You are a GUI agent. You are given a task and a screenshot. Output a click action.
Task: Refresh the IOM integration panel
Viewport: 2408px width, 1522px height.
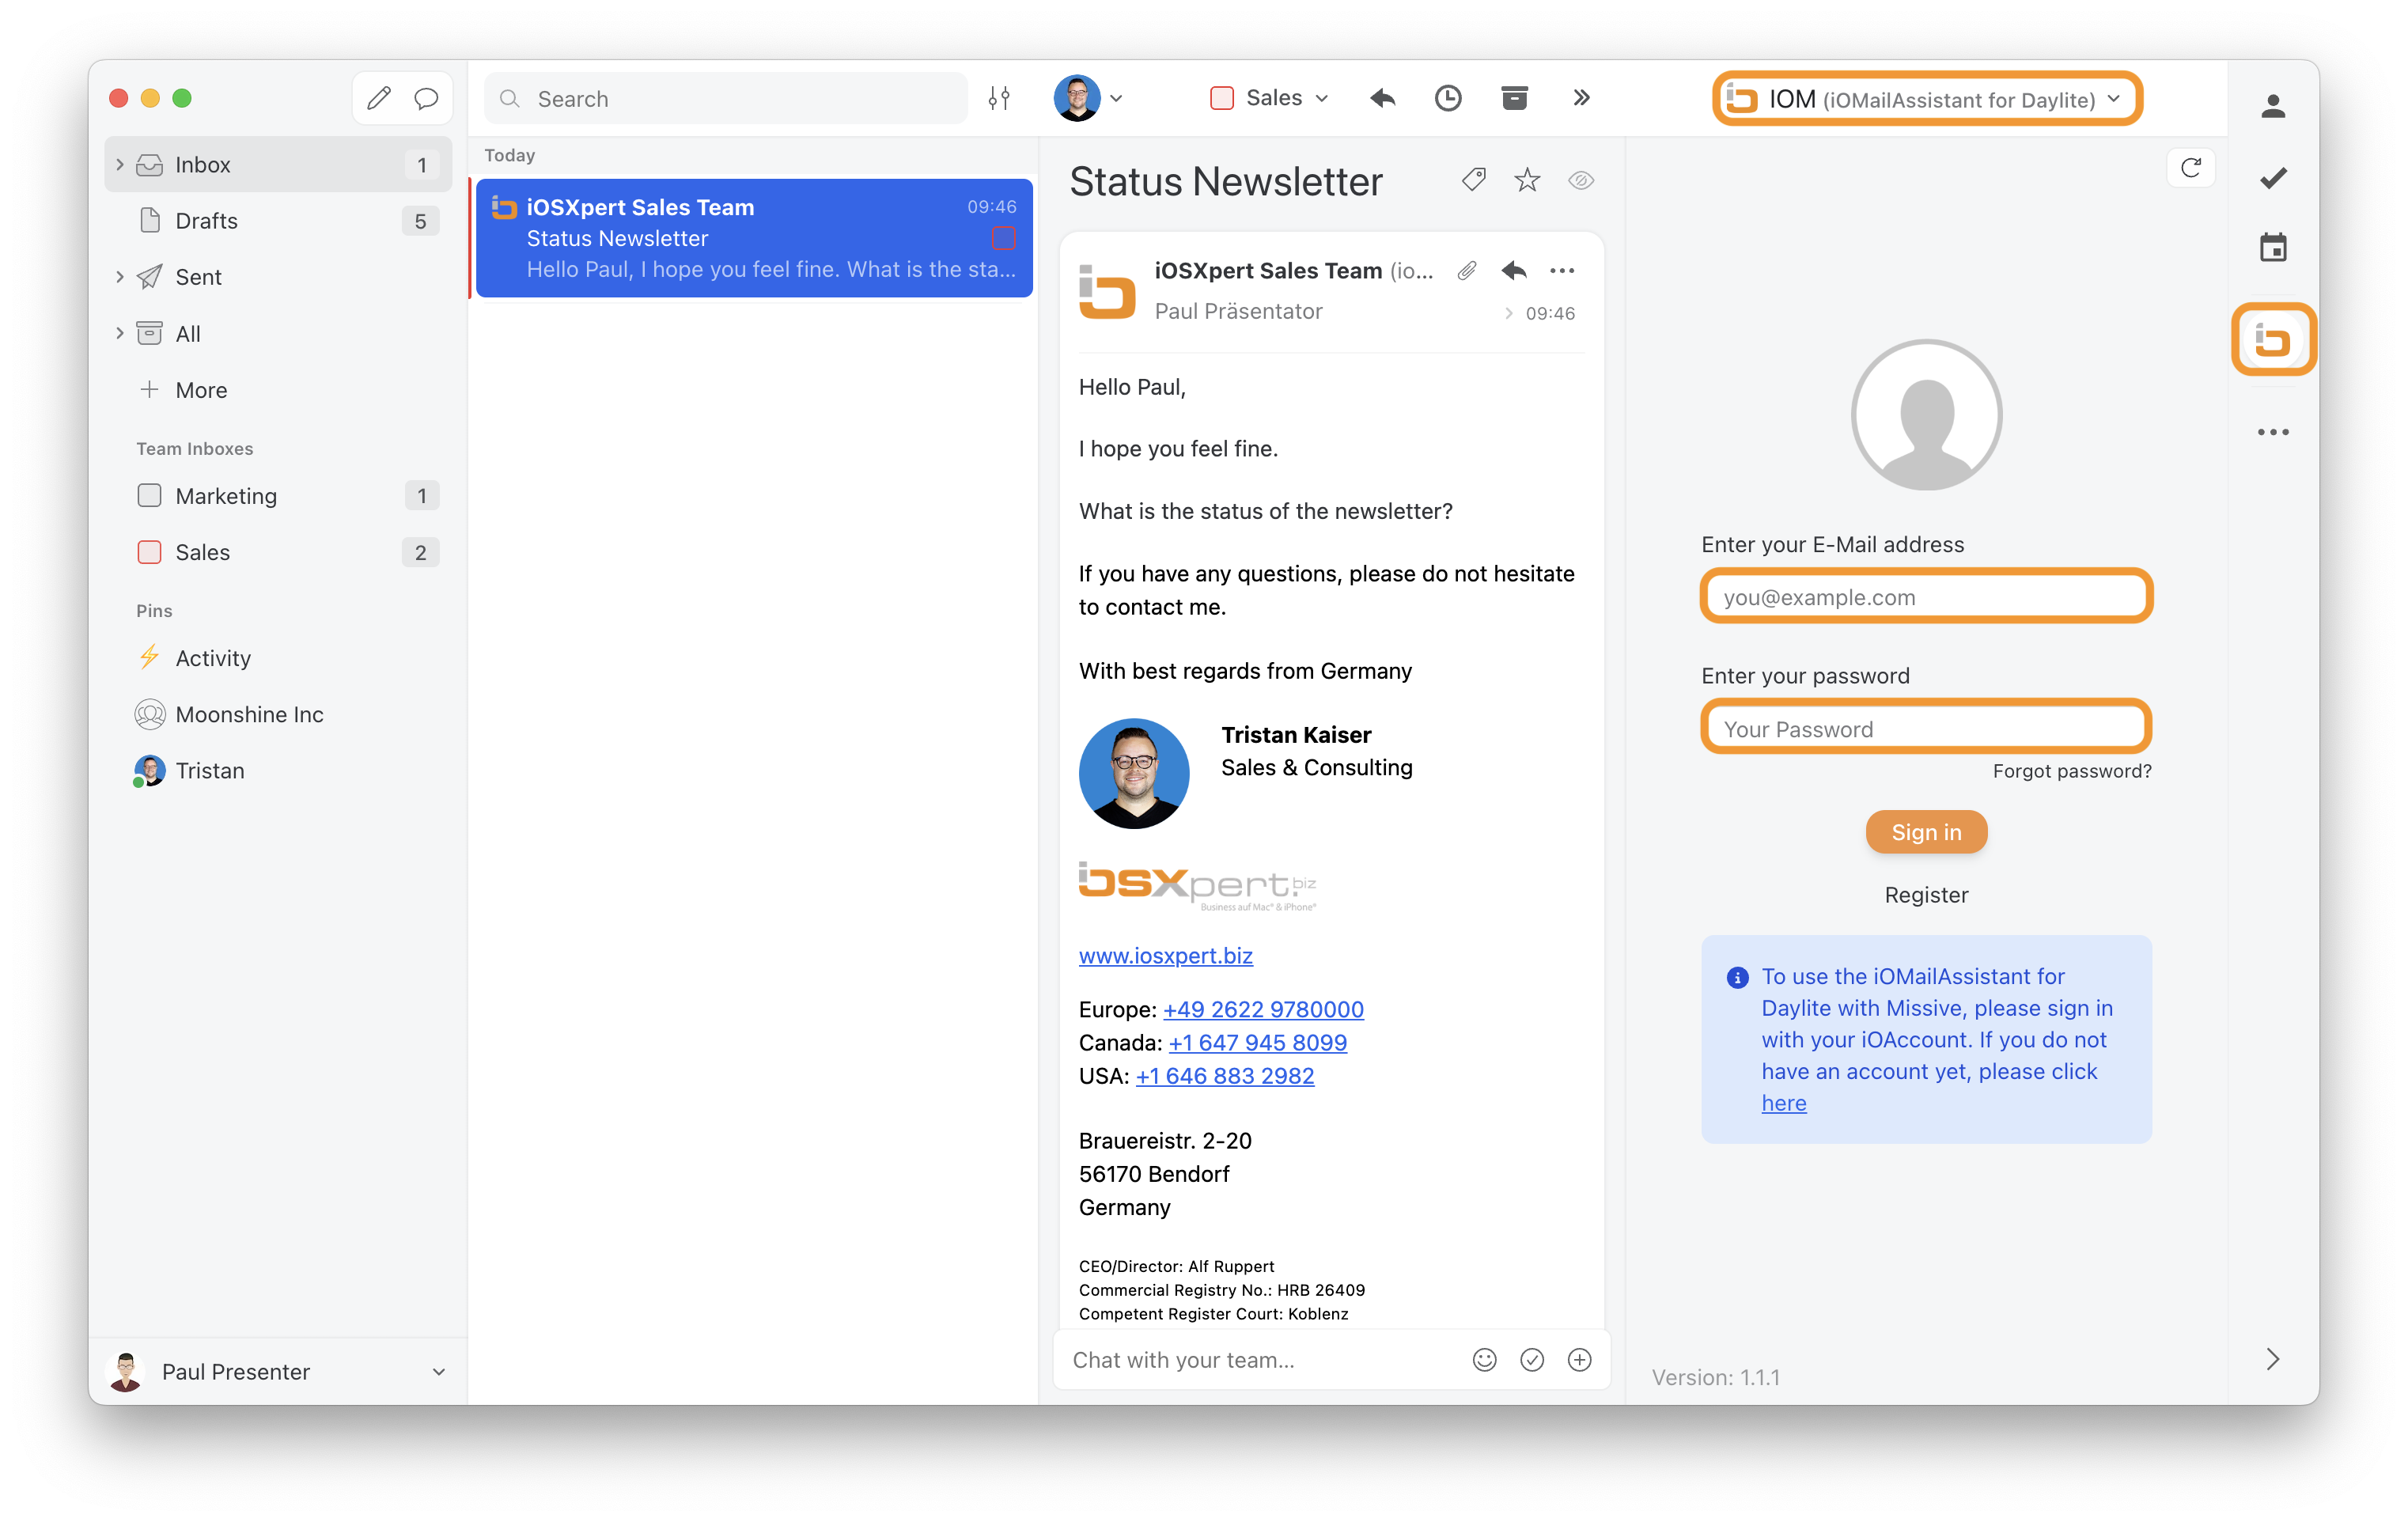click(x=2190, y=168)
